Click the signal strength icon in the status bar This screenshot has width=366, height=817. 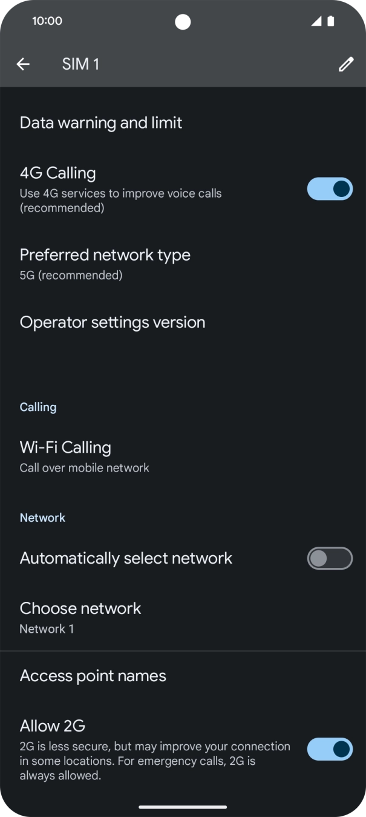point(315,21)
